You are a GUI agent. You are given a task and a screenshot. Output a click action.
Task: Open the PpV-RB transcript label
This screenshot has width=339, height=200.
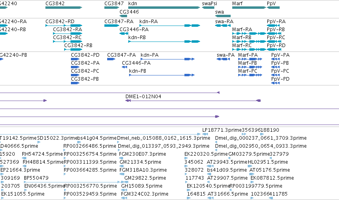point(276,29)
